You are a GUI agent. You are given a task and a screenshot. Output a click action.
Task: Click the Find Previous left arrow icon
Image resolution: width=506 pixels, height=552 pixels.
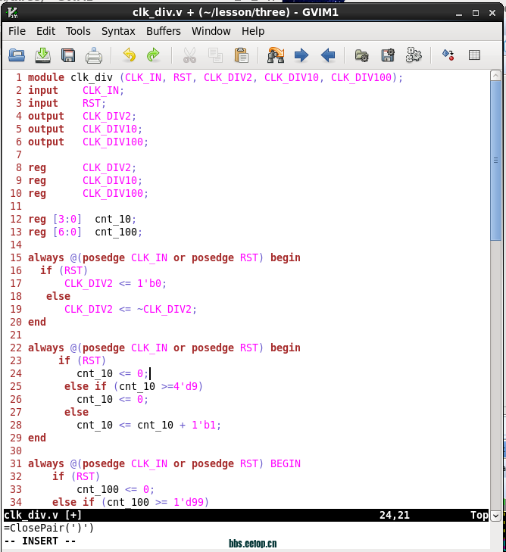328,55
